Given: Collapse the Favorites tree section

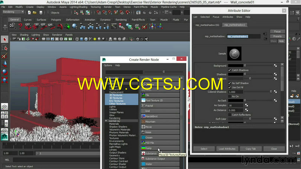Looking at the screenshot, I should pos(106,78).
